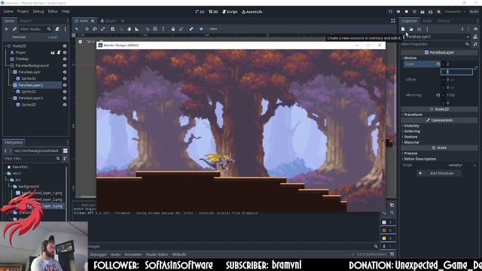Open the viewport View menu button

pyautogui.click(x=213, y=29)
